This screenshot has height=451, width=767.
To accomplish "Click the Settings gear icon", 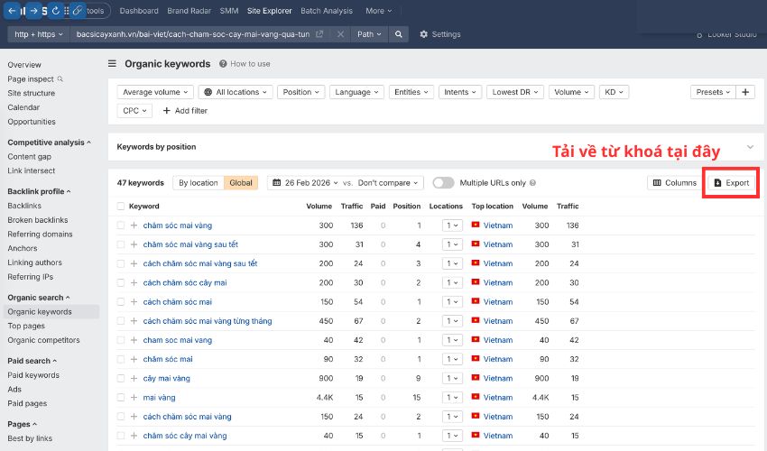I will click(x=424, y=34).
